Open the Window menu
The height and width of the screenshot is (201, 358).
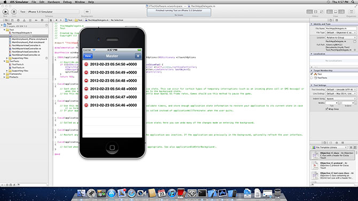[x=80, y=2]
